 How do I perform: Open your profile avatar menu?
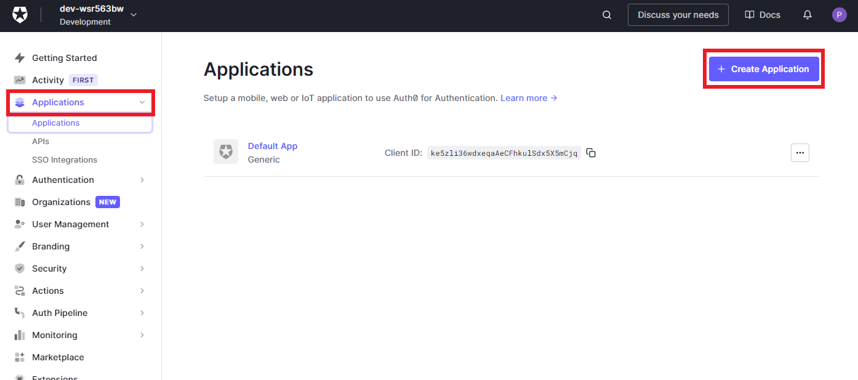pyautogui.click(x=839, y=14)
